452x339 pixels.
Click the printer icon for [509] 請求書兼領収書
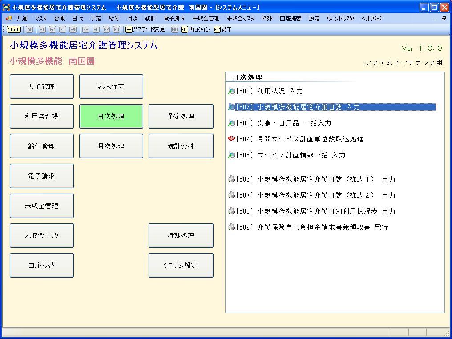tap(231, 227)
